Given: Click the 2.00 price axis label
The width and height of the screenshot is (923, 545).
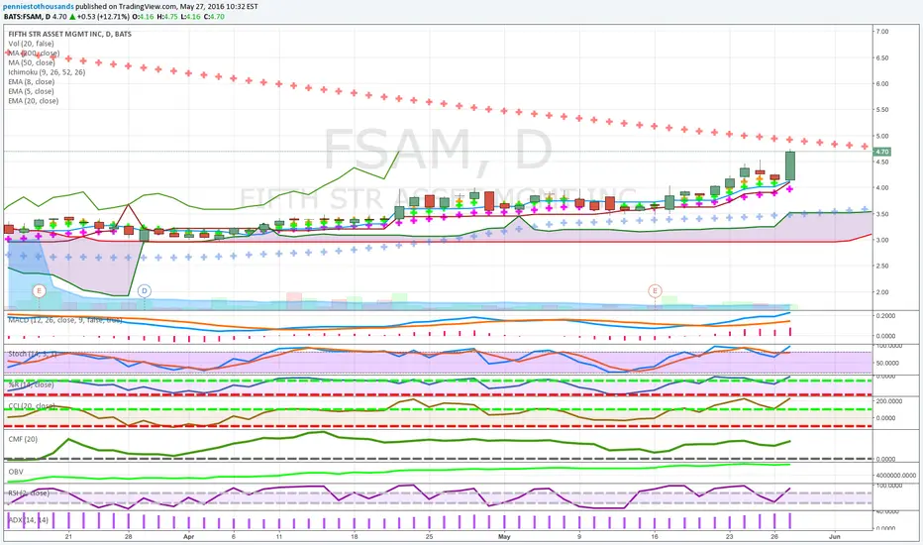Looking at the screenshot, I should tap(881, 292).
